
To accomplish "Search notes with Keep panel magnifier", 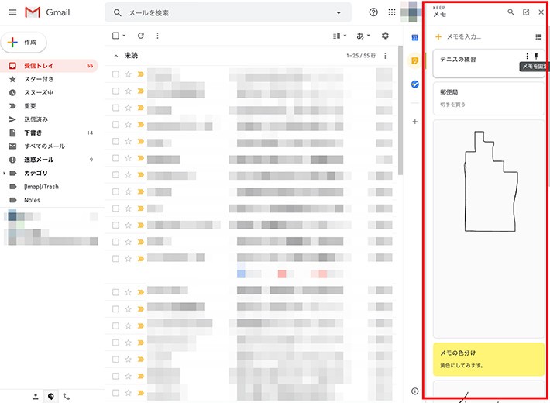I will pyautogui.click(x=510, y=12).
